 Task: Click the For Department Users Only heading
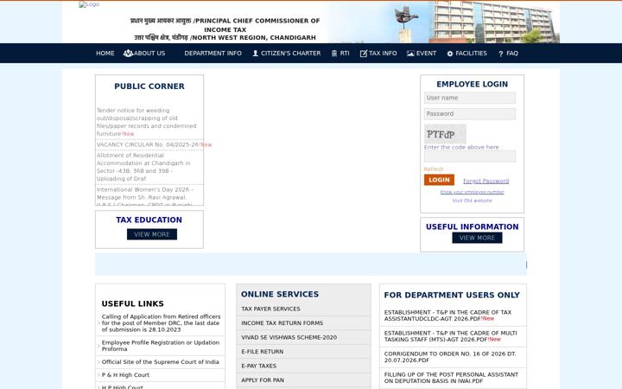452,295
